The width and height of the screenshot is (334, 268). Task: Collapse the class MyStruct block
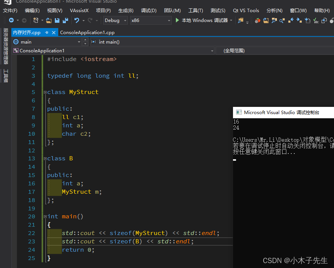tap(45, 92)
